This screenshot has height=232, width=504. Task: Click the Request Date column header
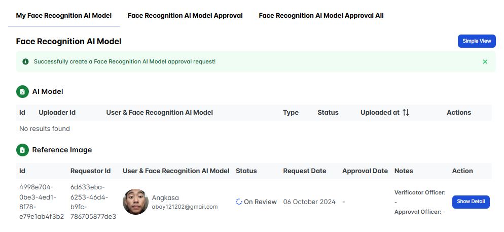coord(304,171)
